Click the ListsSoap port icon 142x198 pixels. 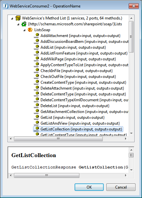point(30,30)
